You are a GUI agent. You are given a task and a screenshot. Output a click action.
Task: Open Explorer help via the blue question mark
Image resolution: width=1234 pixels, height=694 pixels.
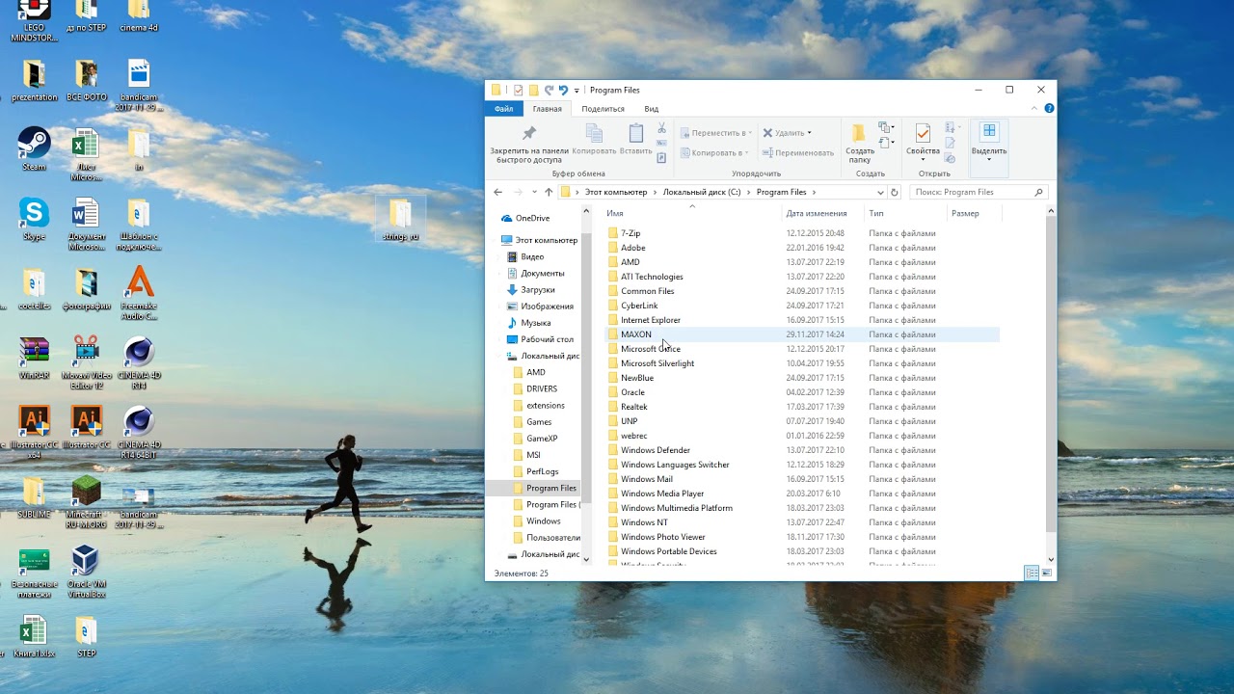pos(1050,108)
